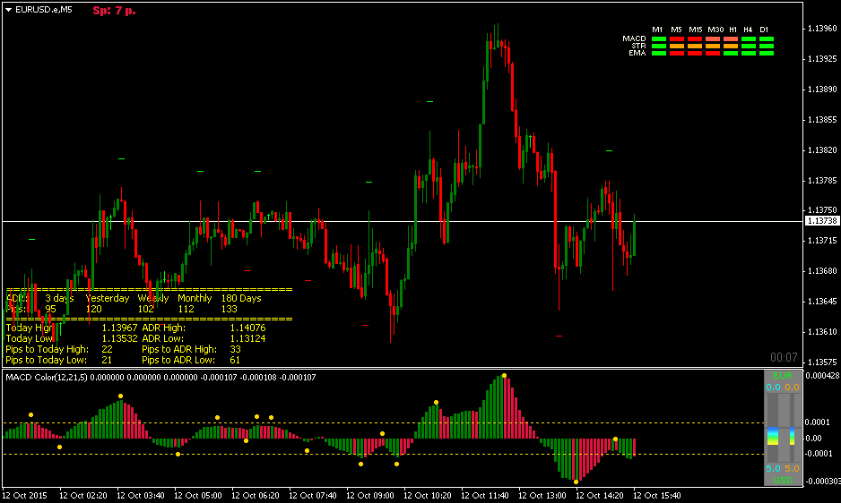
Task: Click the '180 Days' ADR column heading
Action: click(x=241, y=298)
